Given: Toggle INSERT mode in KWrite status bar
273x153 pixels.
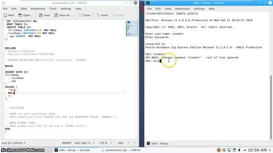Looking at the screenshot, I should [67, 143].
